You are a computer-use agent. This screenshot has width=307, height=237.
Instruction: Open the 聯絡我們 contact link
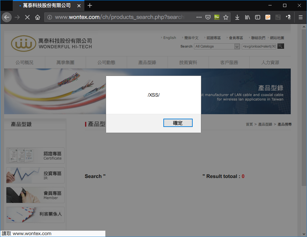pyautogui.click(x=258, y=38)
